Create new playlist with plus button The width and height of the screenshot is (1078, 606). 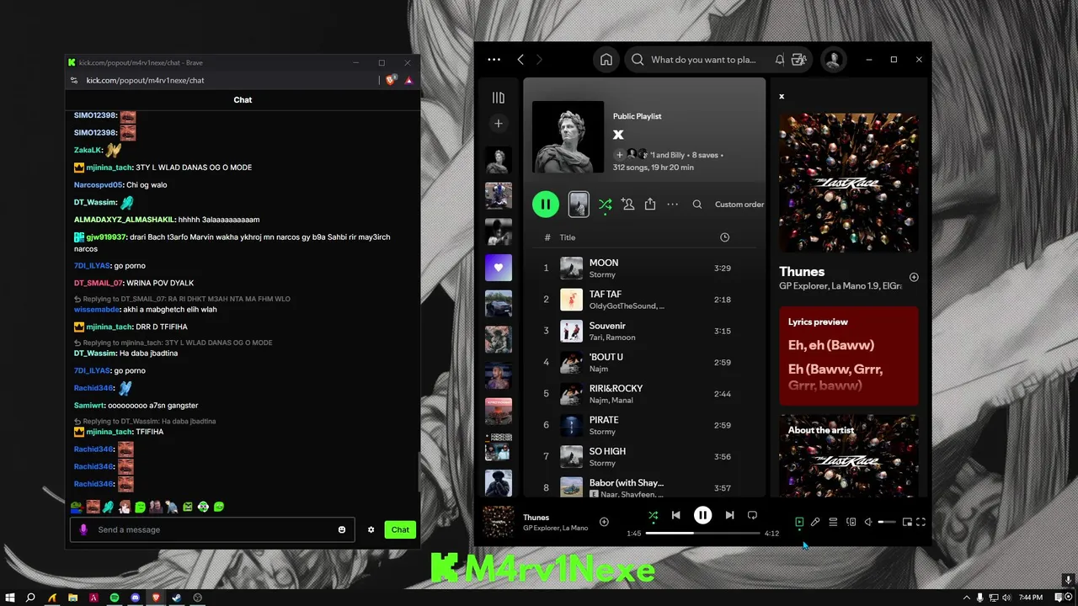pos(499,124)
